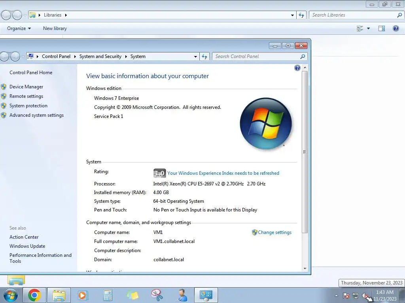Click the 1.0 rating badge
Viewport: 405px width, 303px height.
pyautogui.click(x=160, y=173)
